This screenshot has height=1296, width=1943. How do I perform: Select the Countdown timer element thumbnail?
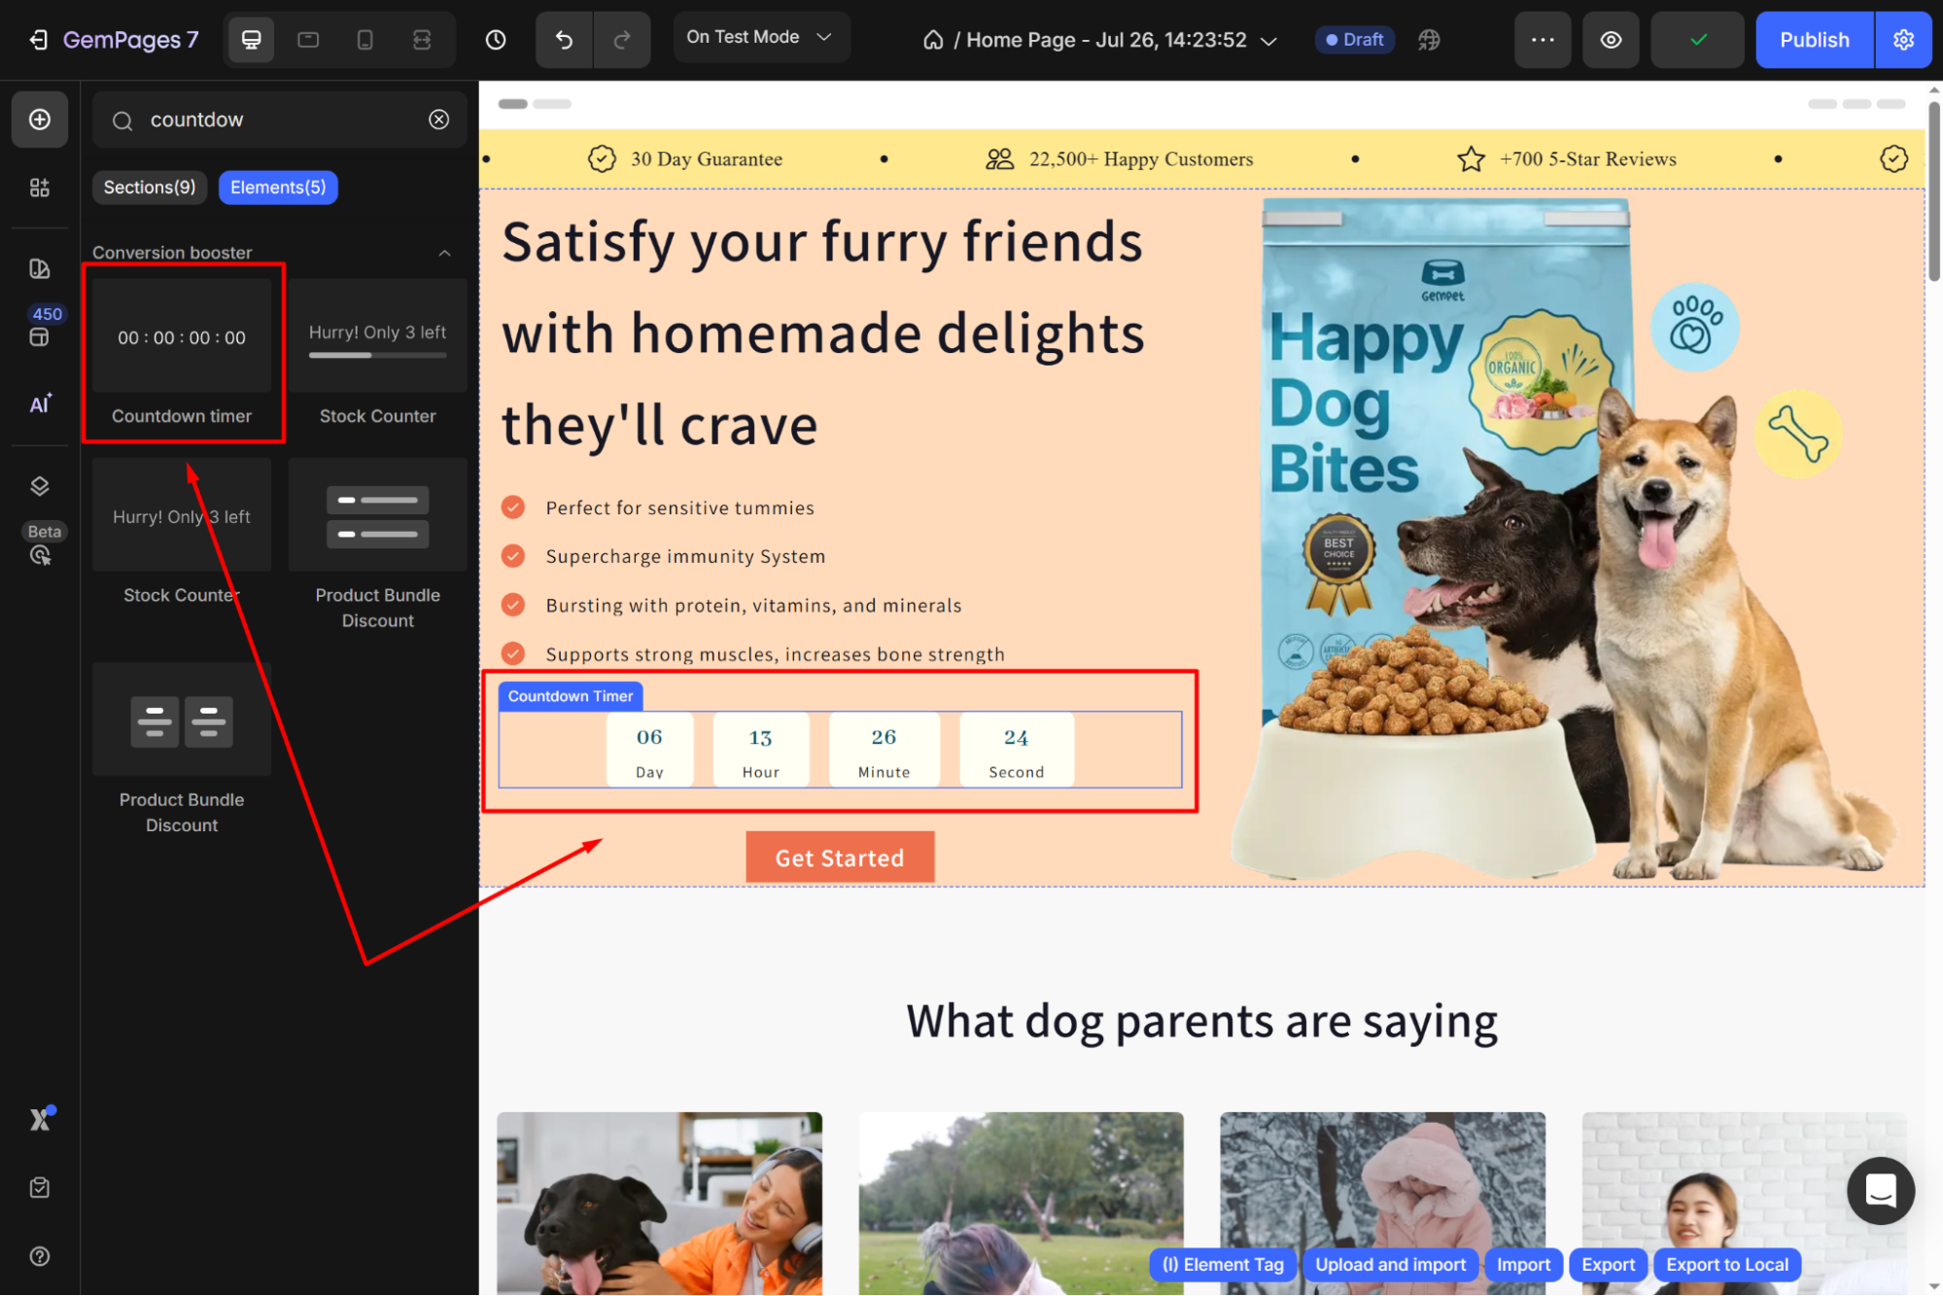pos(182,336)
